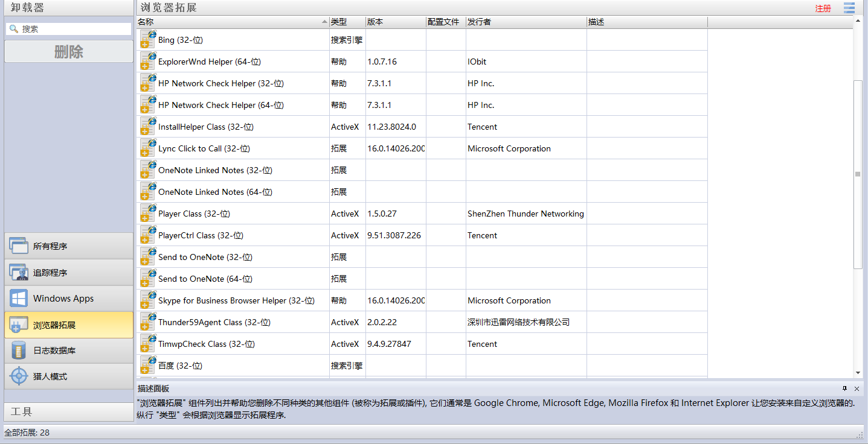Click the magnifier icon in the search box
This screenshot has height=444, width=868.
(14, 29)
